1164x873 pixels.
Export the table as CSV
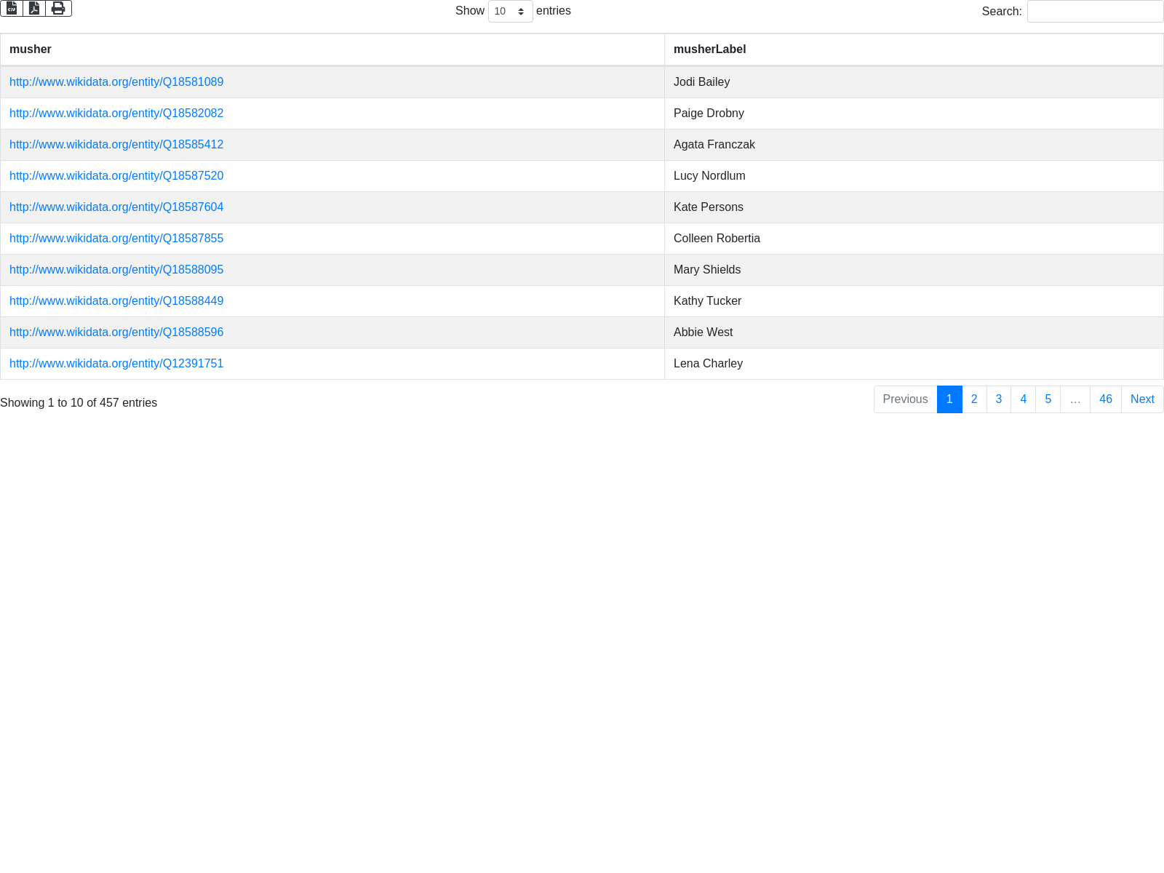pos(12,8)
